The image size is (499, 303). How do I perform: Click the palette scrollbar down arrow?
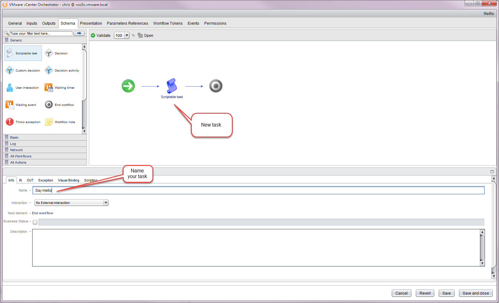click(84, 131)
